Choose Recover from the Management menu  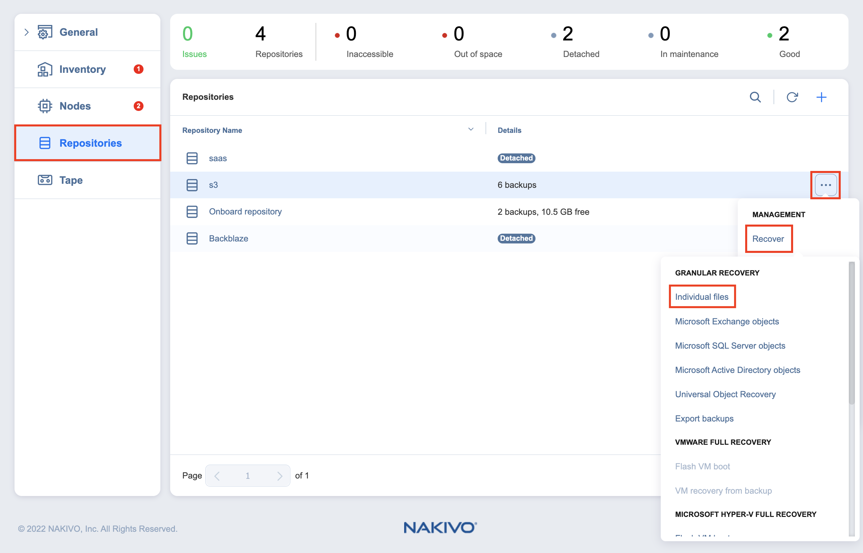[x=768, y=239]
